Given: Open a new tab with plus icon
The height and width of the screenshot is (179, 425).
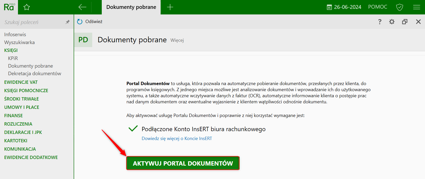Looking at the screenshot, I should 170,7.
